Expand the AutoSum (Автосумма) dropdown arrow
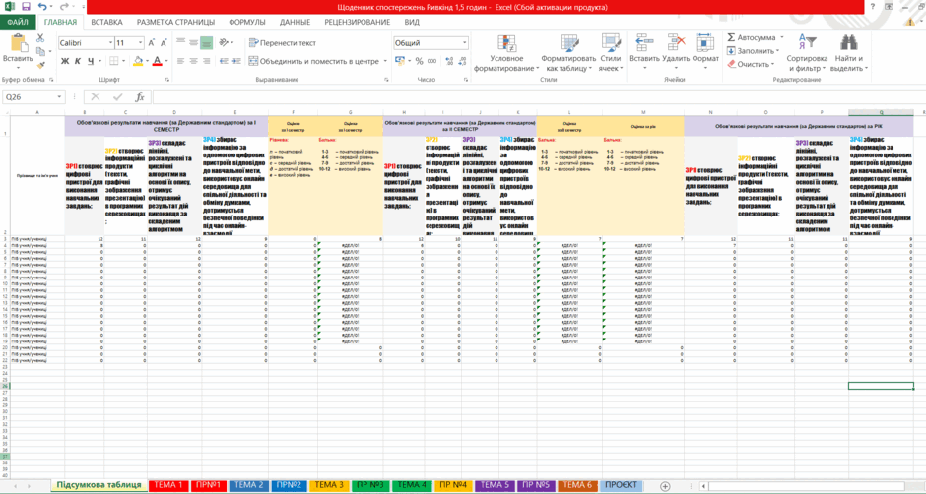 point(780,37)
